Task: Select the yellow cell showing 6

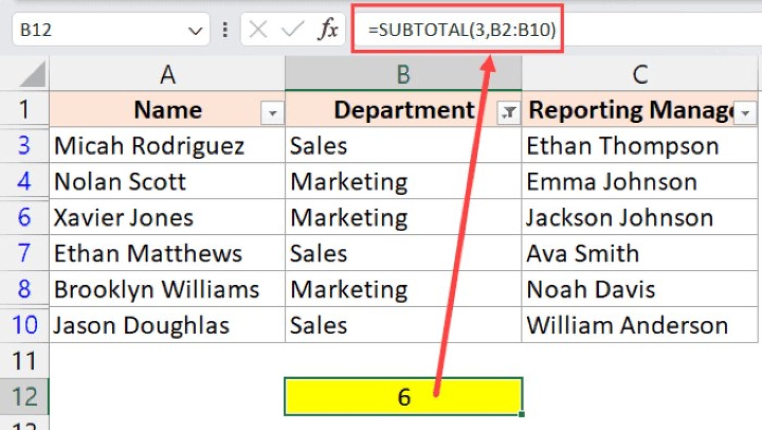Action: pos(403,396)
